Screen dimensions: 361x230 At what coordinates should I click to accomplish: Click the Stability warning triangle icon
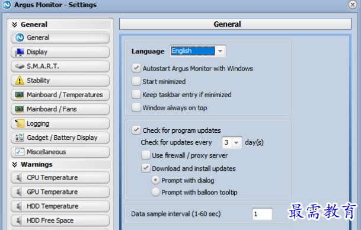tap(20, 81)
